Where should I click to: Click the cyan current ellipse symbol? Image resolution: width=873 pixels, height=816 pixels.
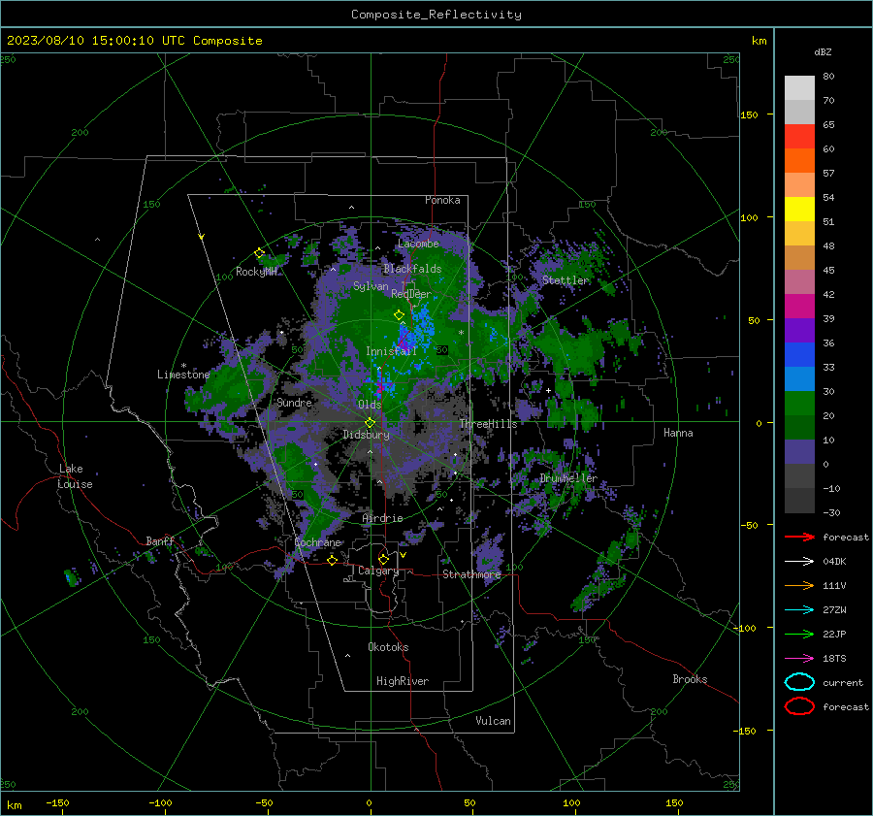coord(799,682)
